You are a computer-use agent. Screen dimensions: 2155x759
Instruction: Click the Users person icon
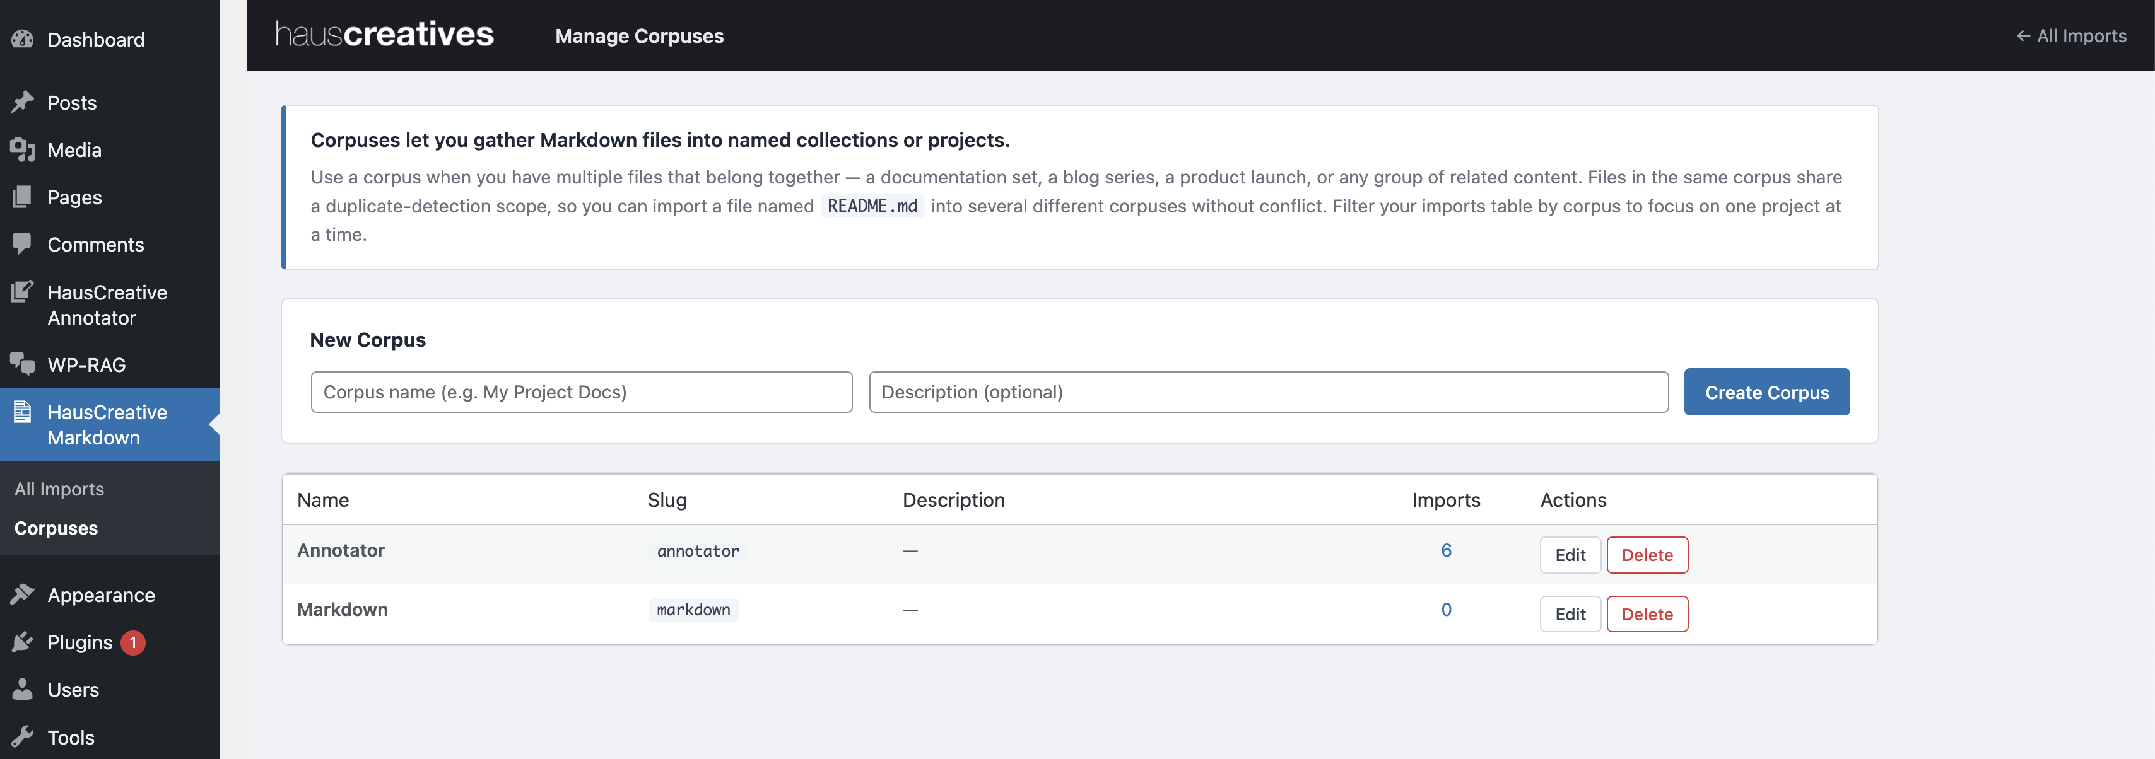pyautogui.click(x=23, y=689)
